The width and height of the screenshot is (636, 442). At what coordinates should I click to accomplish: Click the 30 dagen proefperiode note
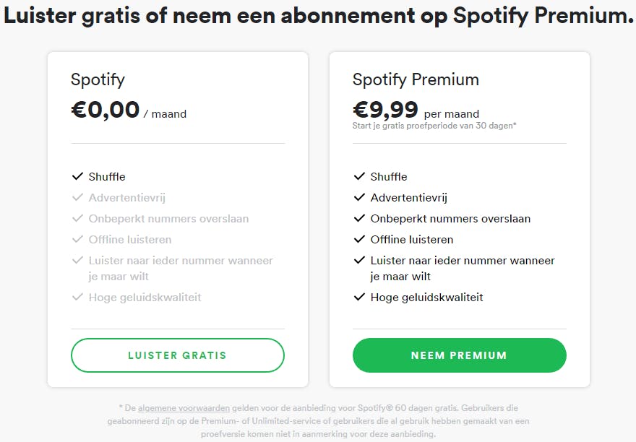point(434,126)
